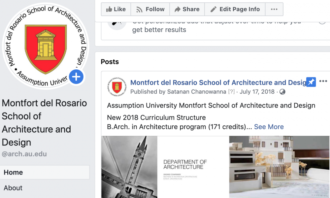Select the Home tab in sidebar
The width and height of the screenshot is (330, 198).
[45, 172]
